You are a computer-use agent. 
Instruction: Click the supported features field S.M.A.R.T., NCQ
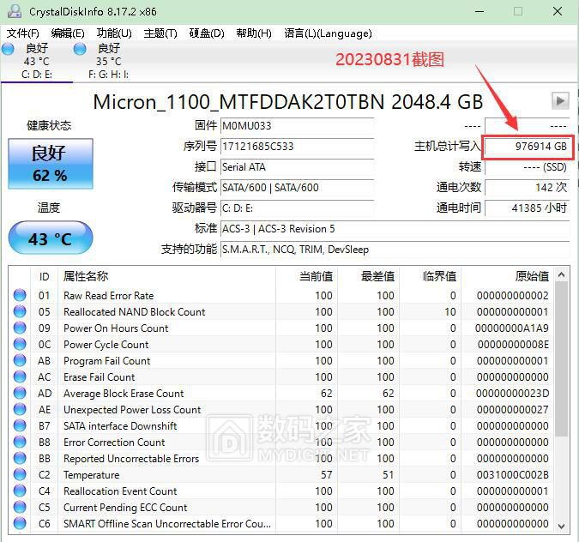point(395,250)
